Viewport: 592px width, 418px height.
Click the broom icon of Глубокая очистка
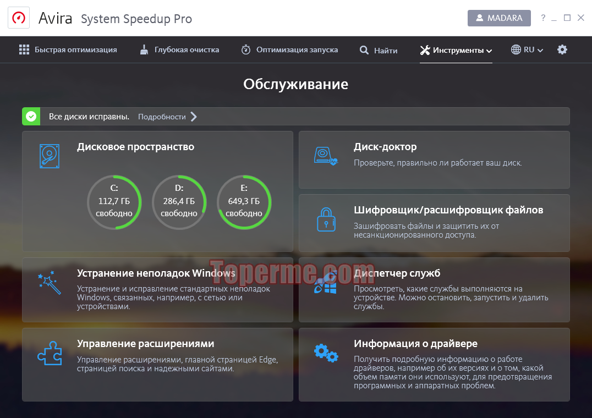coord(144,50)
